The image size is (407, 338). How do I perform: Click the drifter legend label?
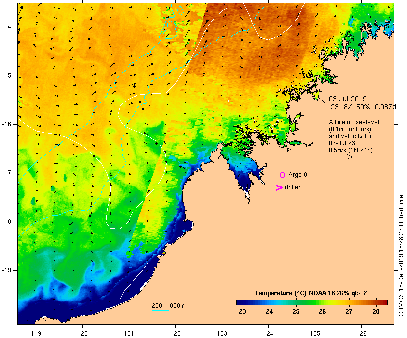pyautogui.click(x=292, y=187)
